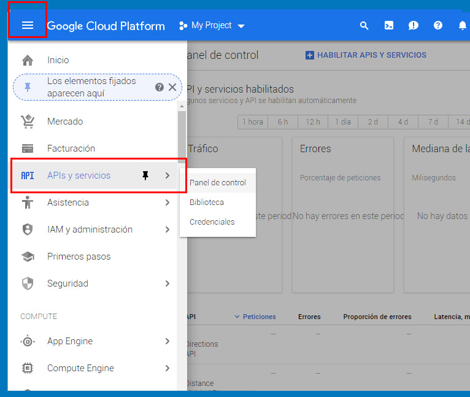Screen dimensions: 470x397
Task: Select the 1 día time range
Action: (x=342, y=122)
